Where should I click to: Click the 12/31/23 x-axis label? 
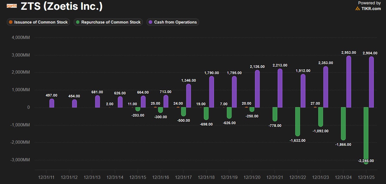click(x=320, y=178)
